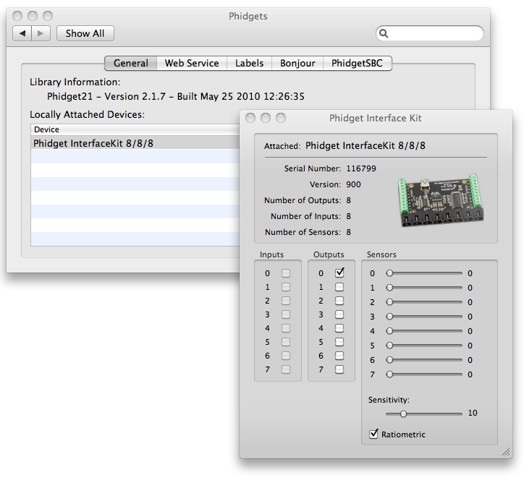Enable Output 6 checkbox
This screenshot has width=532, height=480.
click(x=339, y=356)
